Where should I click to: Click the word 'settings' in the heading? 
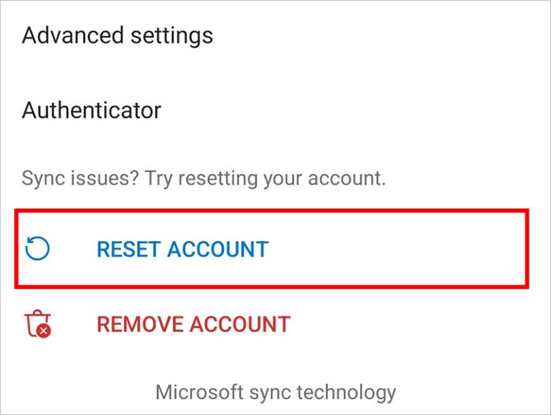tap(172, 37)
